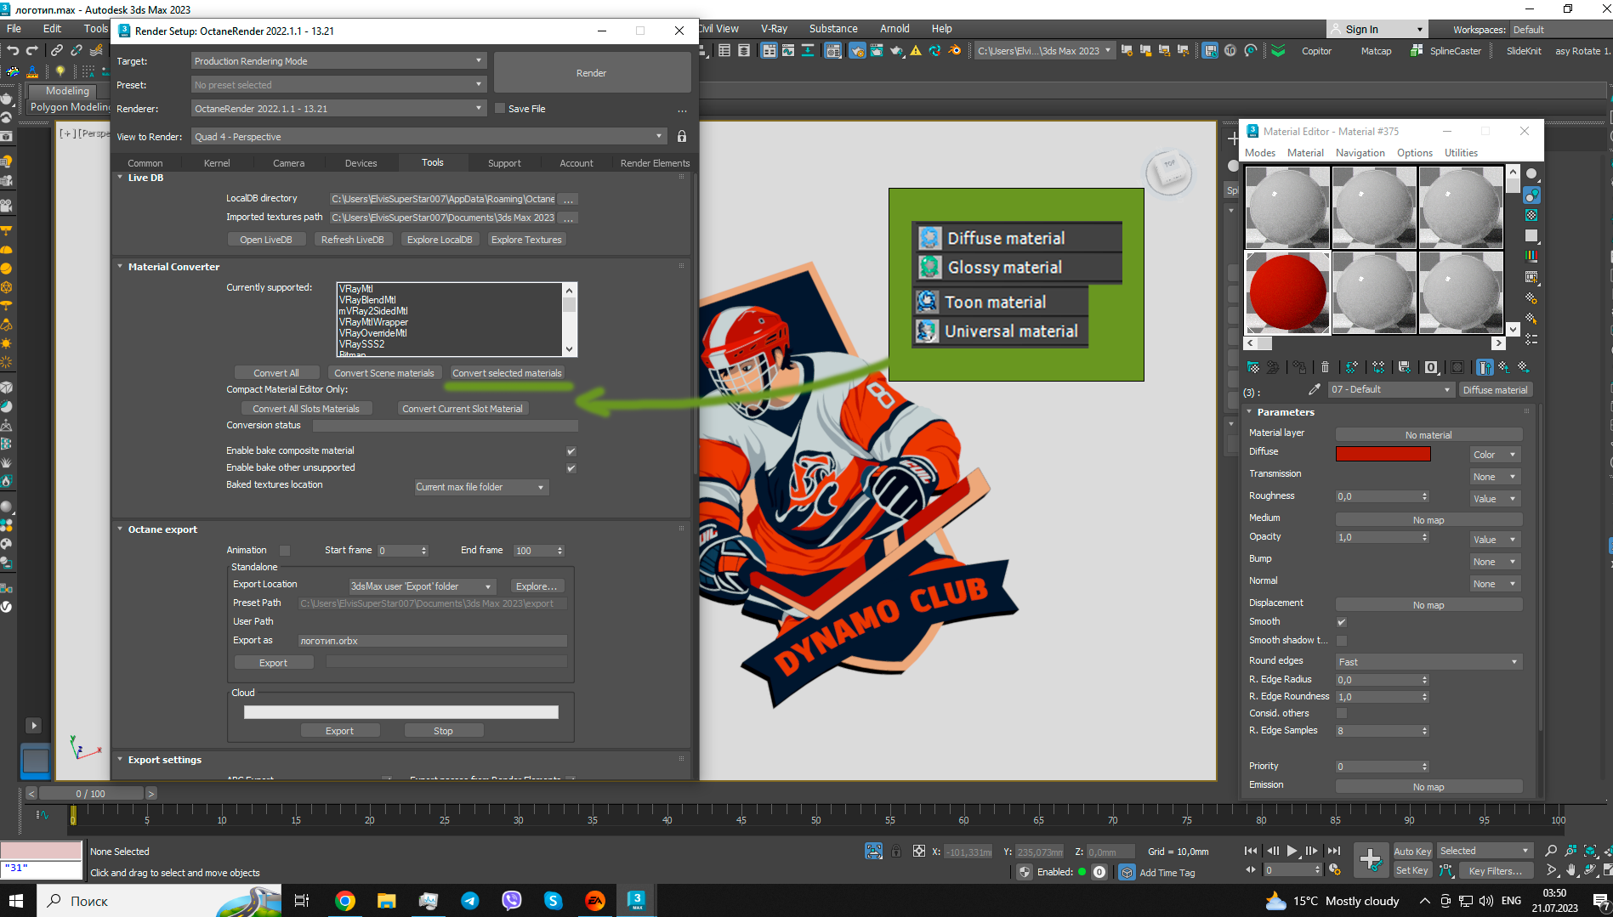Pick material from object with the eyedropper

(x=1314, y=389)
